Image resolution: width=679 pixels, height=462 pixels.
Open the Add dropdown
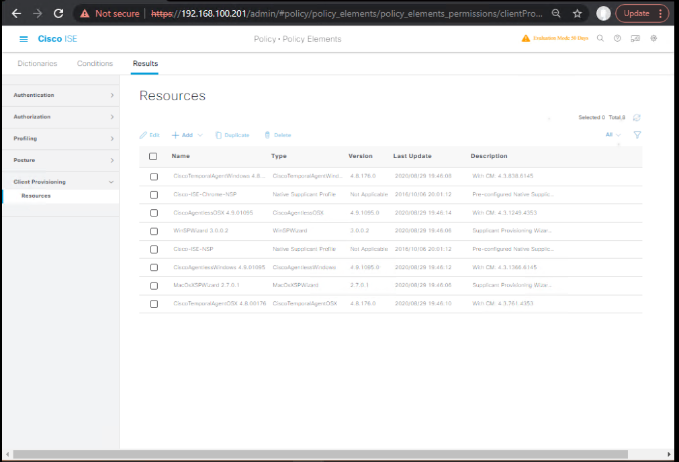click(x=187, y=135)
